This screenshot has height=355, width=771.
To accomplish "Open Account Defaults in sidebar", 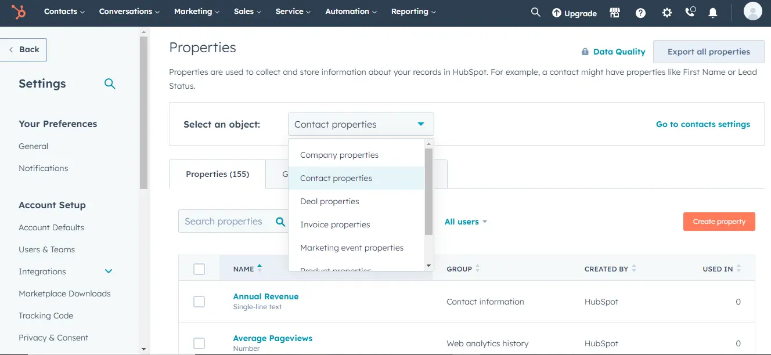I will [52, 227].
